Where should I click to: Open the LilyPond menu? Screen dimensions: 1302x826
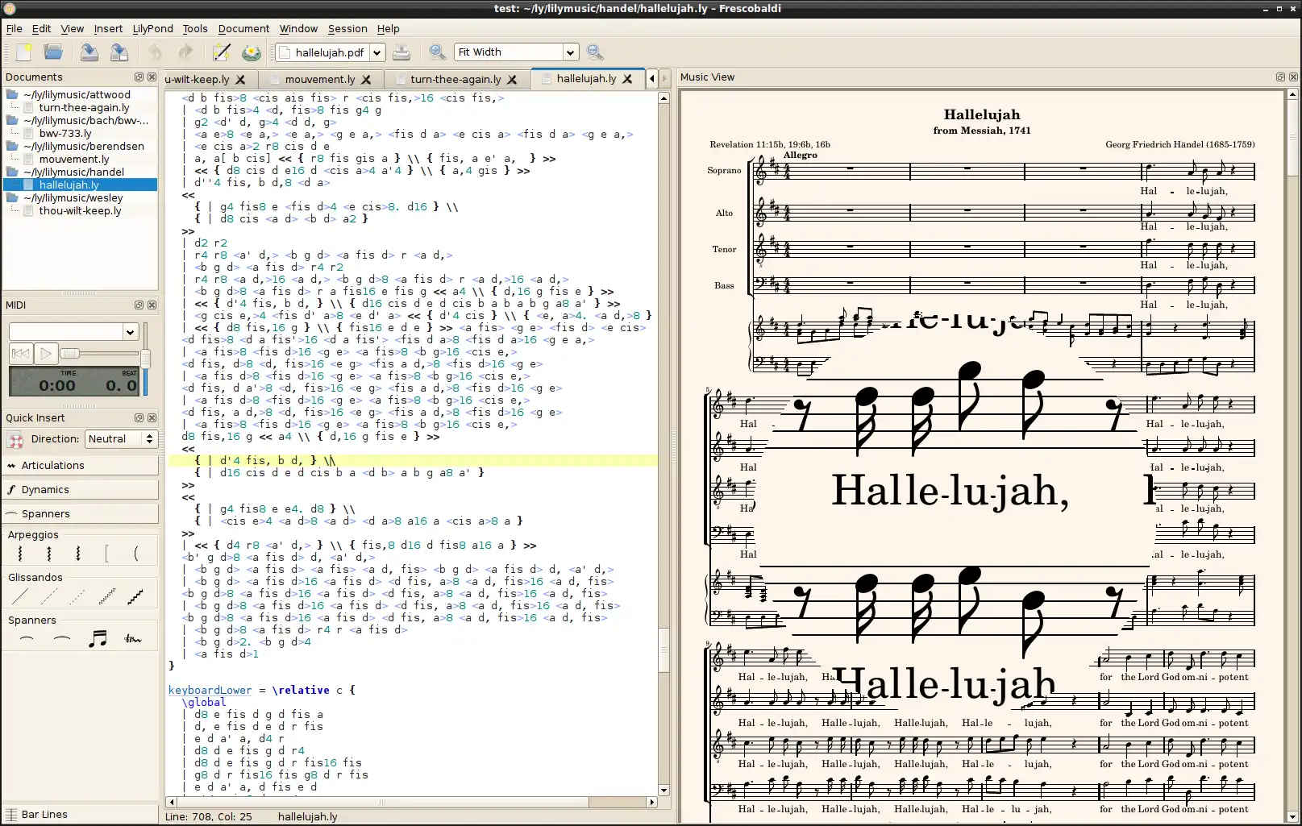(152, 29)
